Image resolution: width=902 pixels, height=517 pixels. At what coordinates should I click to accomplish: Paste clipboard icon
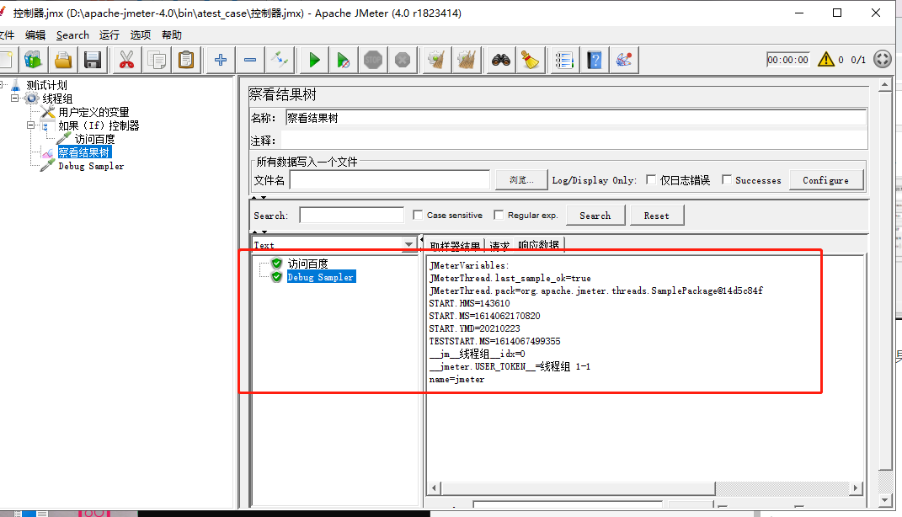186,60
